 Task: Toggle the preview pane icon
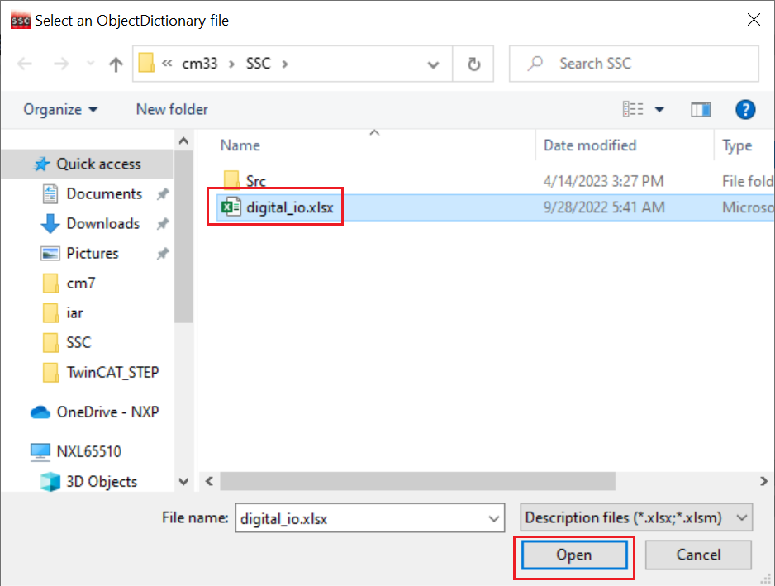pyautogui.click(x=701, y=110)
